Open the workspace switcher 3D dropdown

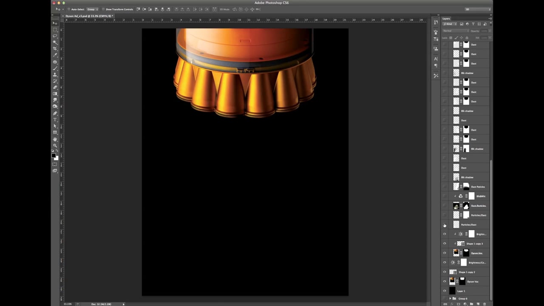477,9
